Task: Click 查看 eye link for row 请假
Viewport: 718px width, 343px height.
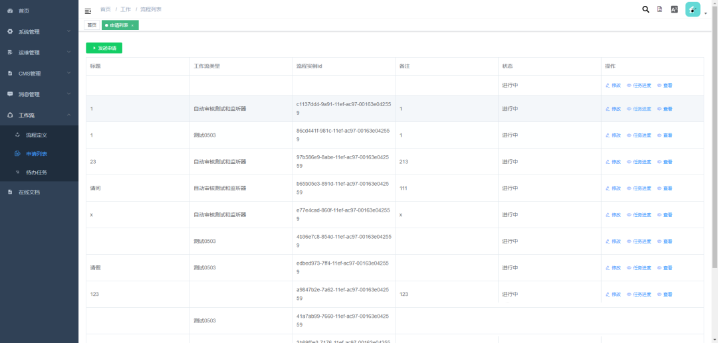Action: [x=665, y=268]
